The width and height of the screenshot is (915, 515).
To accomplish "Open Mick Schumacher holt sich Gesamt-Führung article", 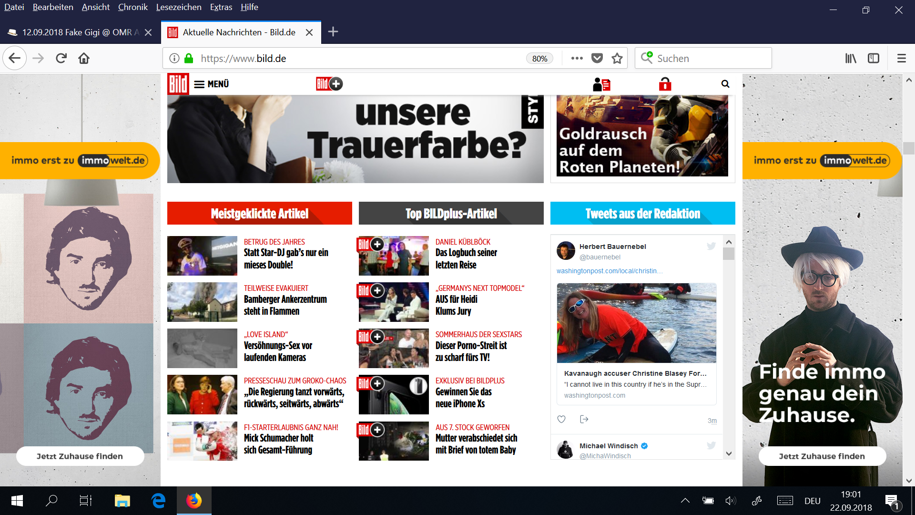I will pos(278,444).
